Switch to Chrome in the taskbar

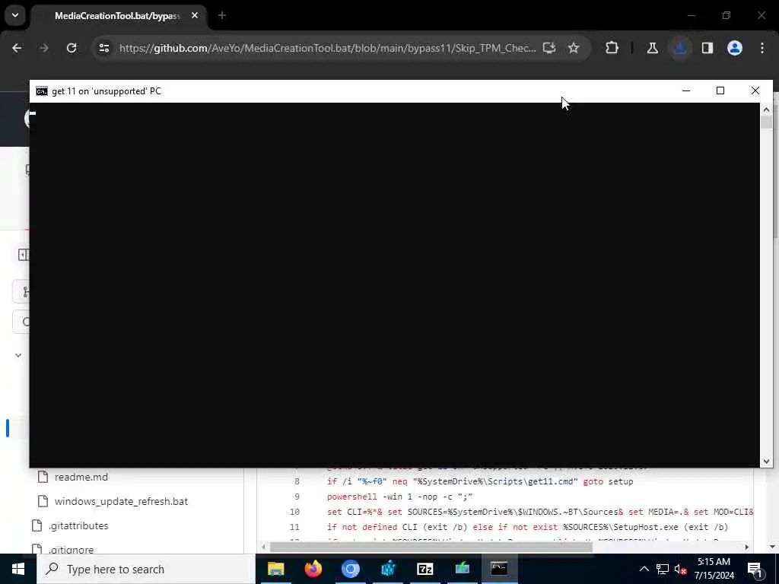350,569
